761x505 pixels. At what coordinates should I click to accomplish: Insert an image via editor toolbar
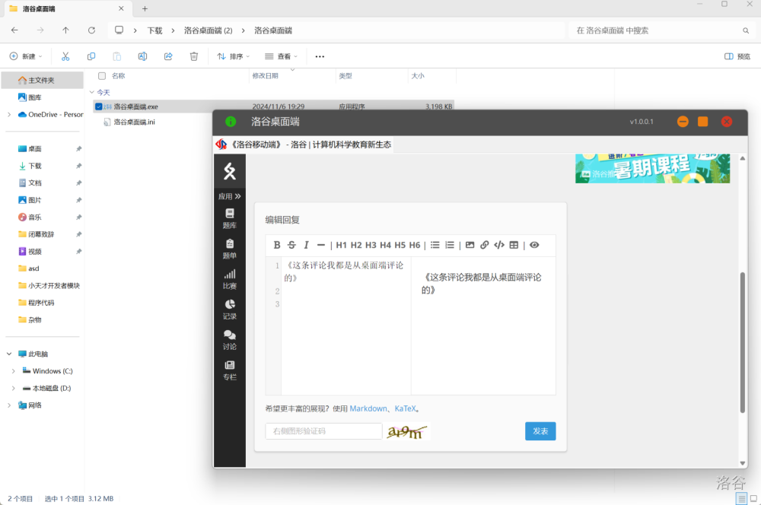pyautogui.click(x=470, y=245)
